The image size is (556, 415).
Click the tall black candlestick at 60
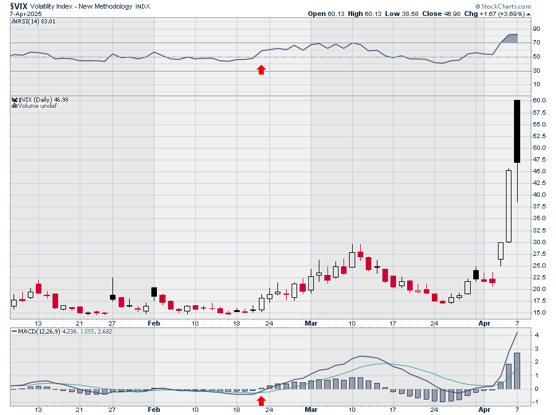coord(517,131)
